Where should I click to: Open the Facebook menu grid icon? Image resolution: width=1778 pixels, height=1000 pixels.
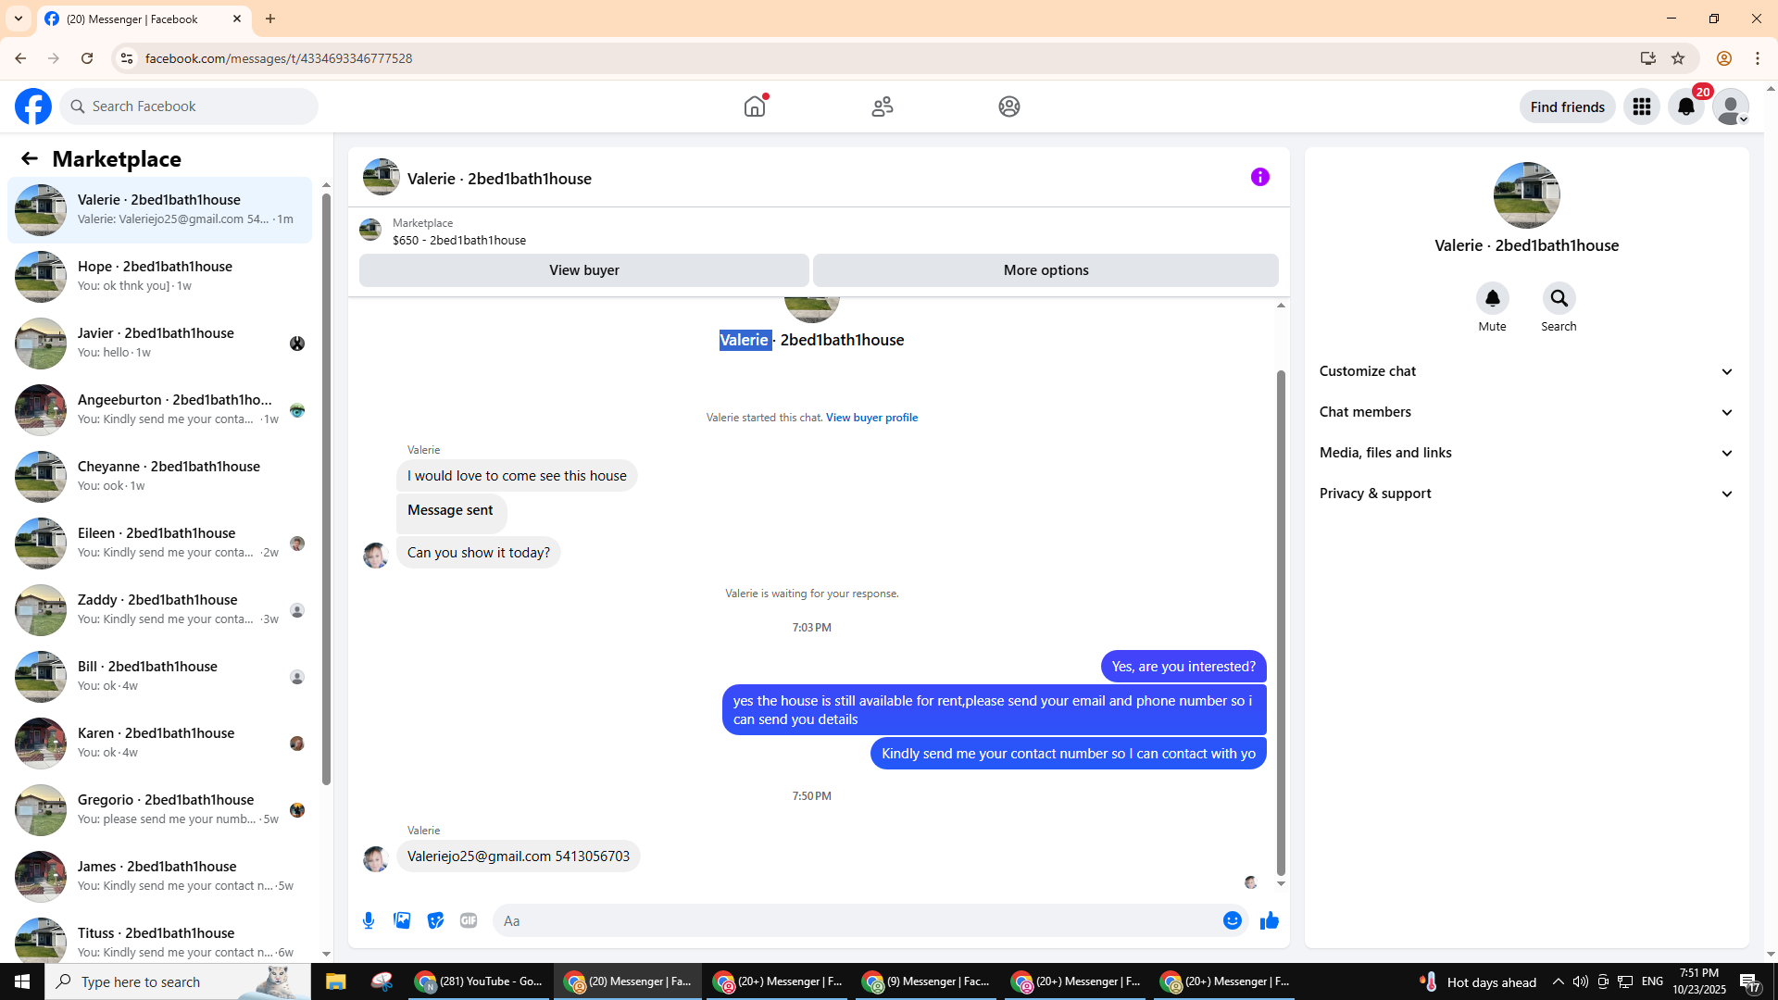coord(1641,106)
